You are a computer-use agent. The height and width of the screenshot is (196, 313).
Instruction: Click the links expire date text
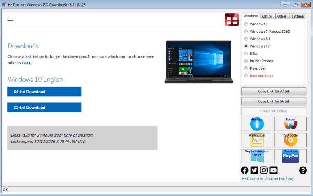click(x=48, y=141)
